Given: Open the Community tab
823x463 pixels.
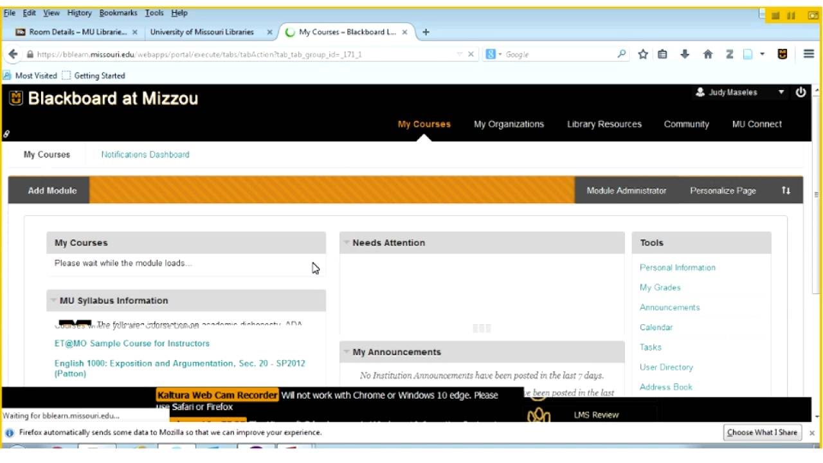Looking at the screenshot, I should pos(687,124).
